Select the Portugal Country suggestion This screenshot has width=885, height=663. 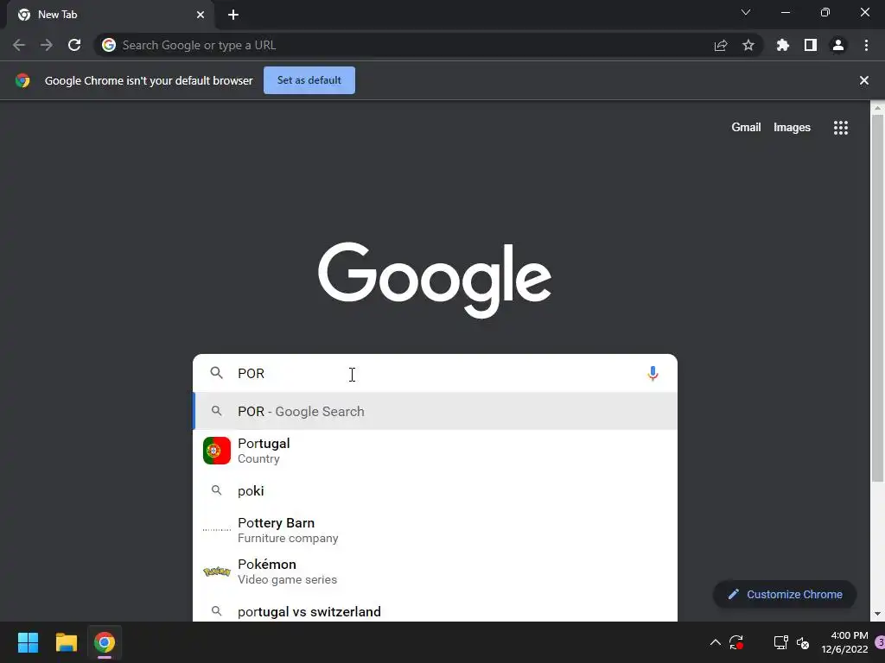click(x=436, y=451)
